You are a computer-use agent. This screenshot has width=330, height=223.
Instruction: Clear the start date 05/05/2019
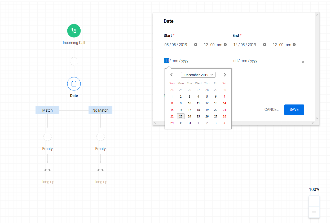click(x=196, y=45)
